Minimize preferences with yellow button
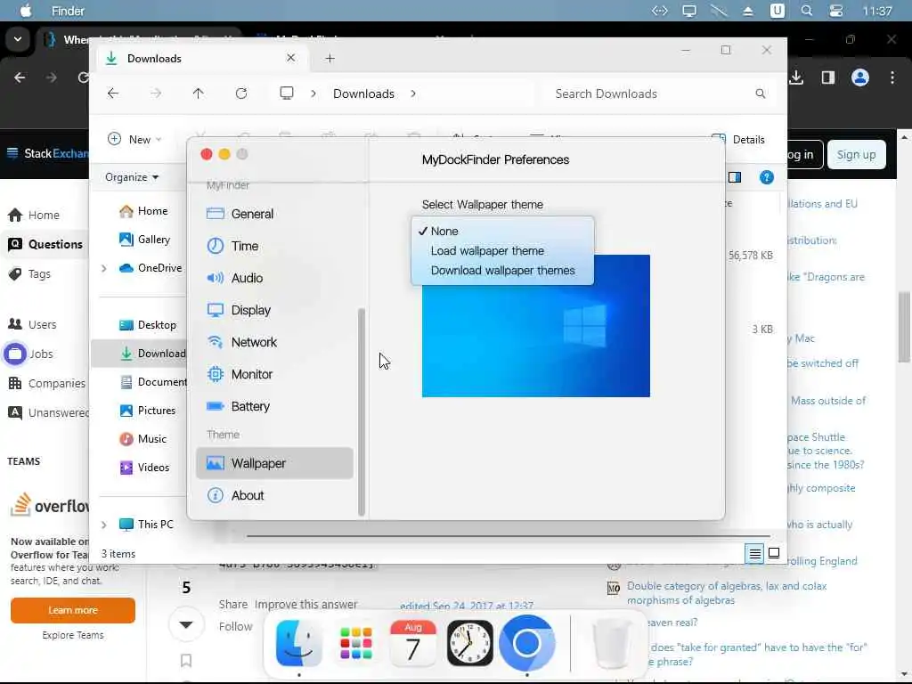 point(224,154)
